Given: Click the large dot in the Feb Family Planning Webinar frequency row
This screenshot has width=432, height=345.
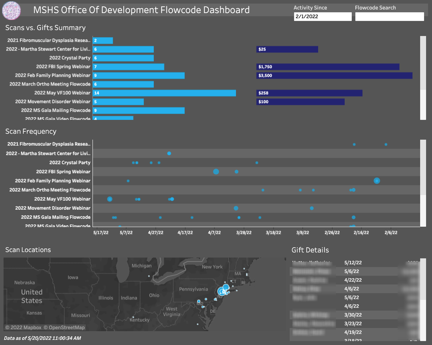Looking at the screenshot, I should 377,181.
